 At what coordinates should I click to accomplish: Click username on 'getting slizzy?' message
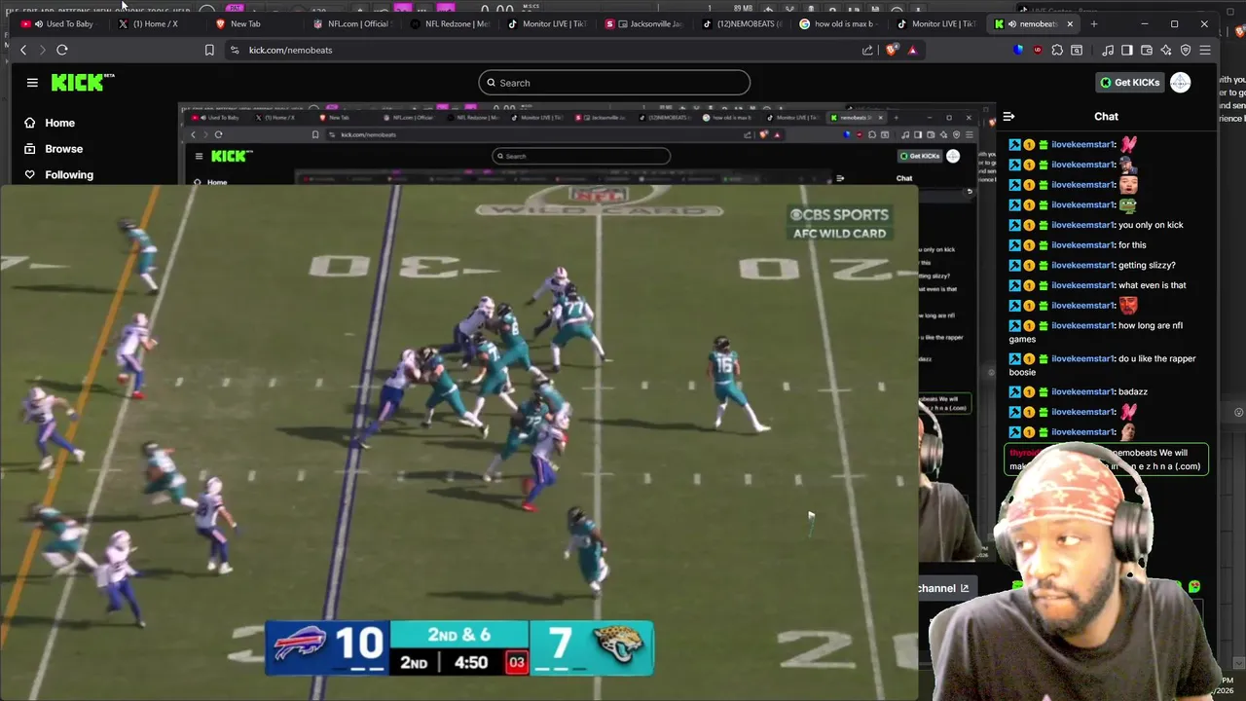point(1082,265)
